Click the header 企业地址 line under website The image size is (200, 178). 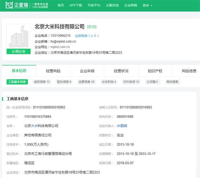pos(78,53)
